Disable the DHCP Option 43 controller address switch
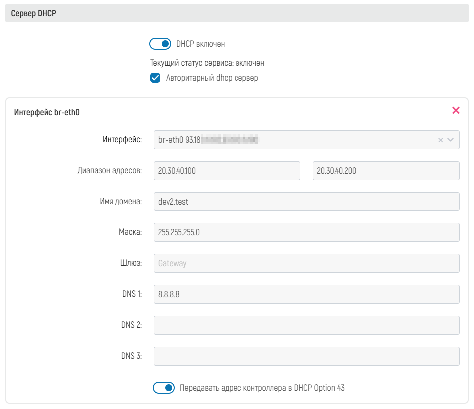 [164, 388]
